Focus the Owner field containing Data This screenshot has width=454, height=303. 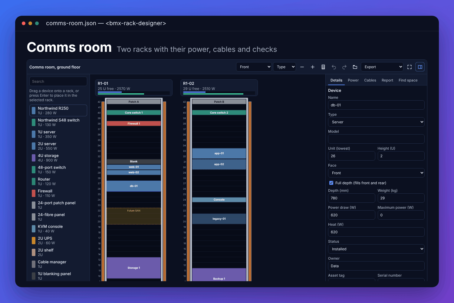(376, 266)
